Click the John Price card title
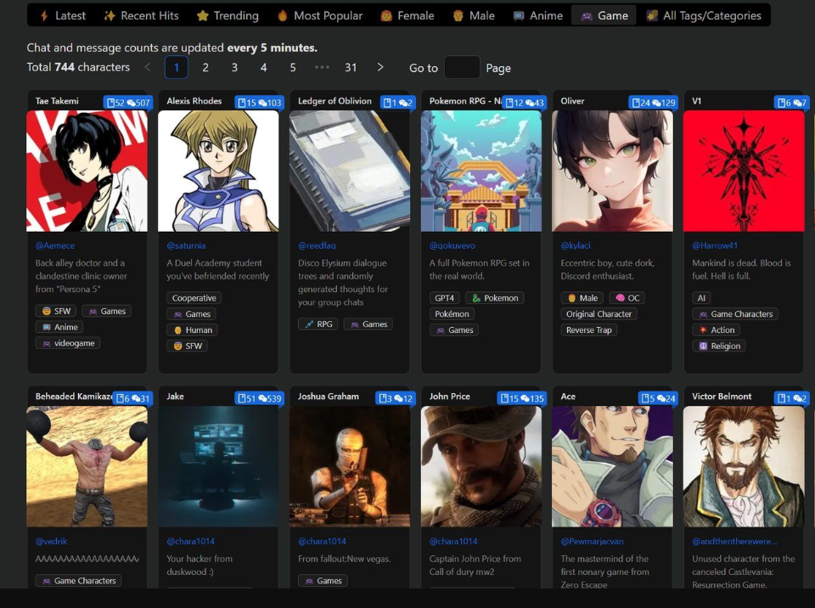This screenshot has height=608, width=815. click(449, 397)
